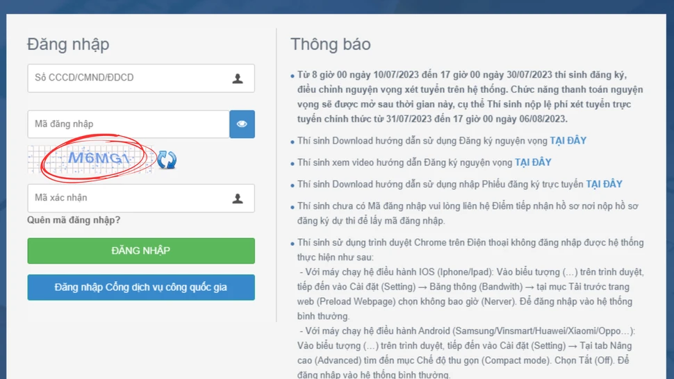Click the Android (Samsung/Vinsmart) instruction paragraph
Screen dimensions: 674x379
(x=466, y=353)
